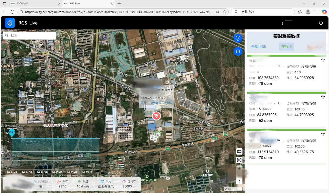Image resolution: width=329 pixels, height=193 pixels.
Task: Select the 在线 3 filter tab
Action: (287, 47)
